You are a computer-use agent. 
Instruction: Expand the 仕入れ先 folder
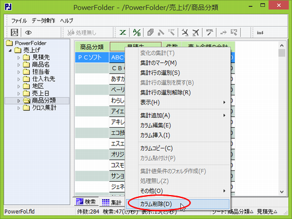tap(19, 79)
